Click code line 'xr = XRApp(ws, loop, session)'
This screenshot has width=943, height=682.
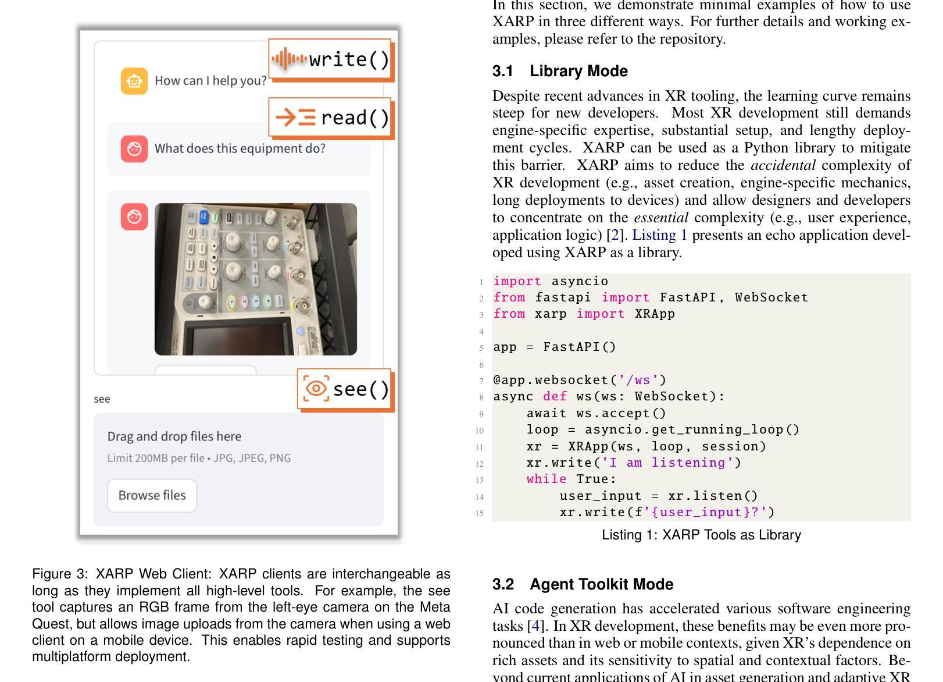pos(646,447)
